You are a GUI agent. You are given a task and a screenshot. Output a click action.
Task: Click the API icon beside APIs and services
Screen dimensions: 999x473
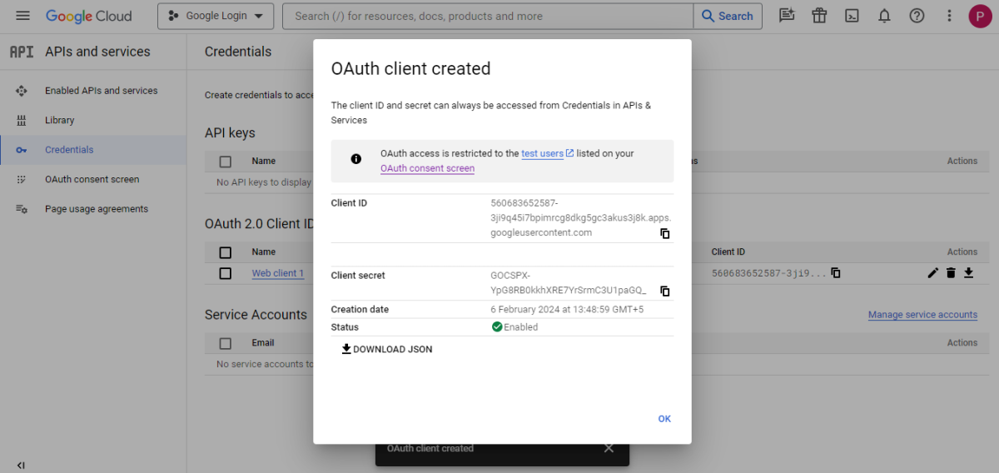[22, 52]
